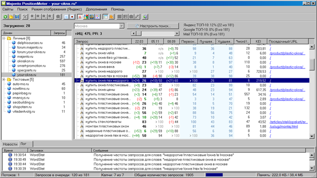Click right arrow of date slider
The image size is (317, 178).
pyautogui.click(x=177, y=34)
